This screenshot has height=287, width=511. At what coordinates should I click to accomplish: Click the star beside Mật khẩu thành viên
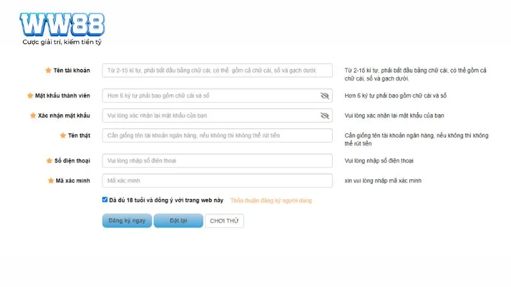[x=30, y=96]
